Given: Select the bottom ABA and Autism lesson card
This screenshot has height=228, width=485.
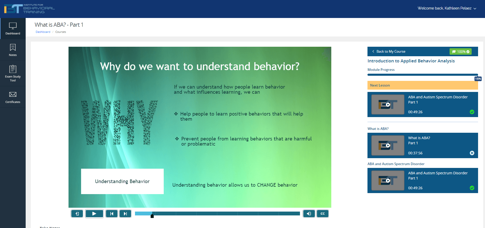Looking at the screenshot, I should click(x=422, y=180).
